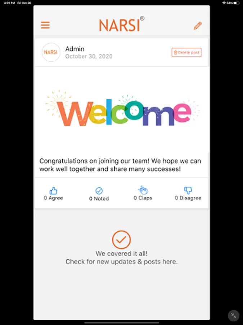The image size is (243, 325).
Task: Click the congratulations post text
Action: [x=120, y=165]
